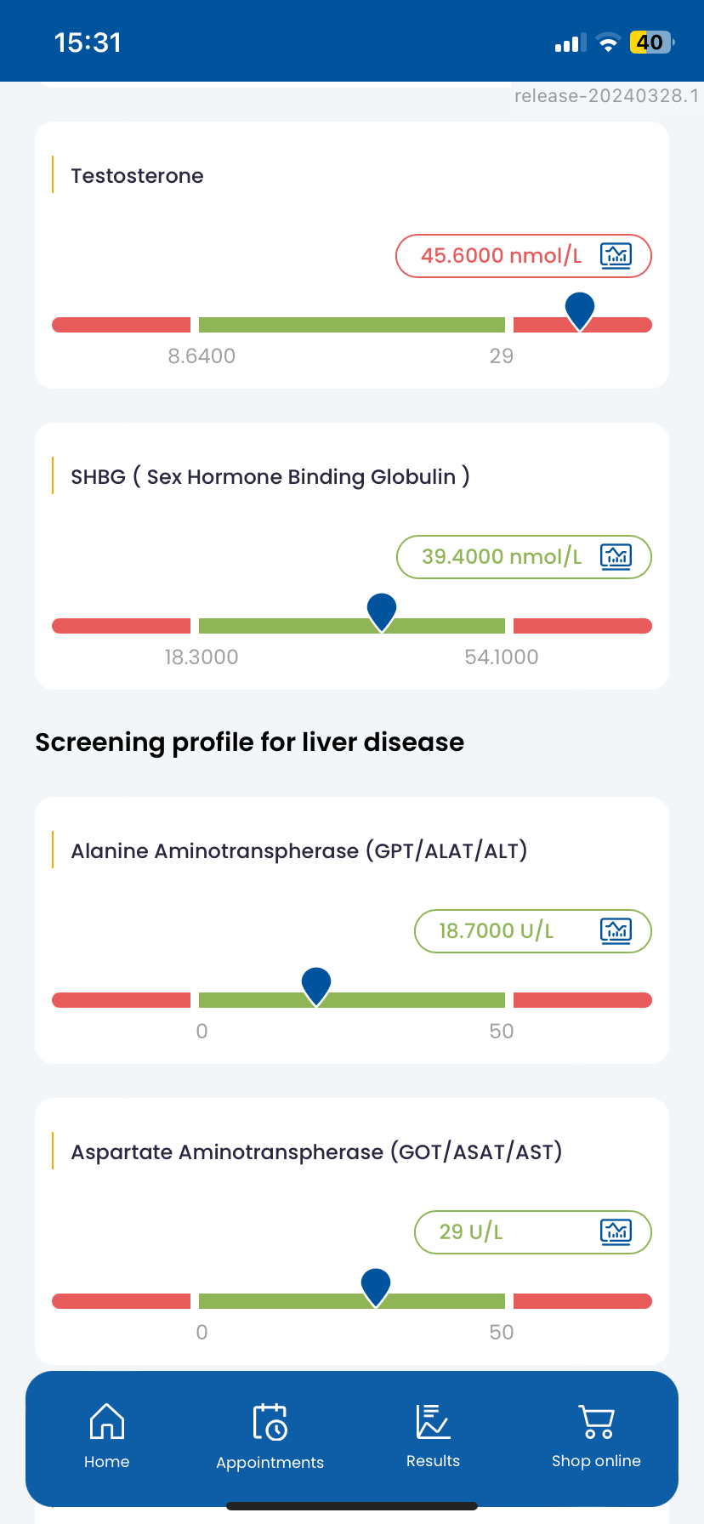Open the Testosterone result title

[137, 176]
